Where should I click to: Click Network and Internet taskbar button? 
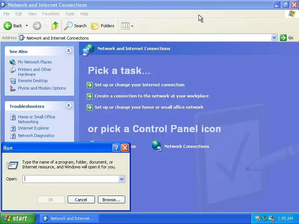[x=70, y=218]
